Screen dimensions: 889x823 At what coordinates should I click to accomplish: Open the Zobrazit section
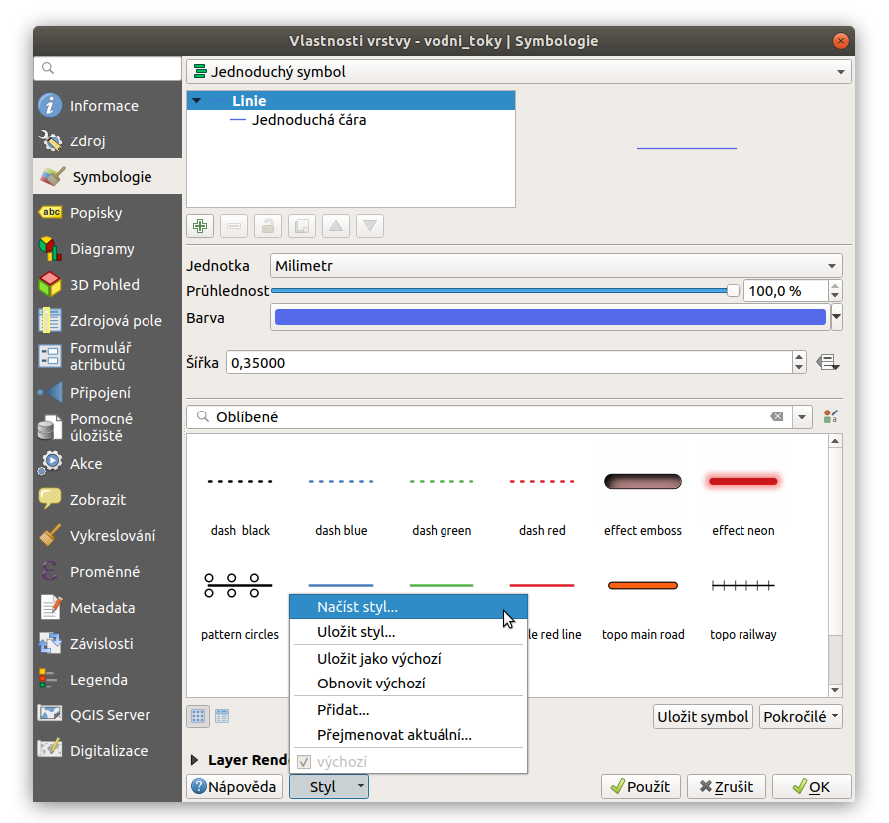108,500
